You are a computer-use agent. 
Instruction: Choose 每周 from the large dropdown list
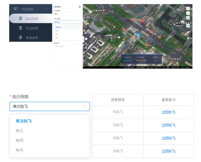20,140
